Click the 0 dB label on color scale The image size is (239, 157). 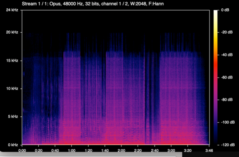click(x=225, y=10)
